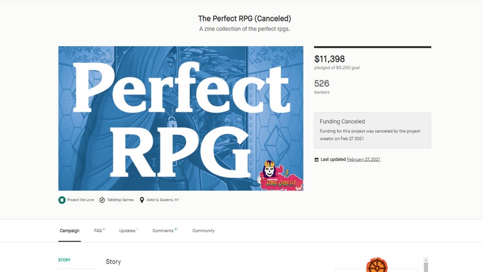Click the Astoria, Queens, NY location link
Screen dimensions: 483x272
163,200
